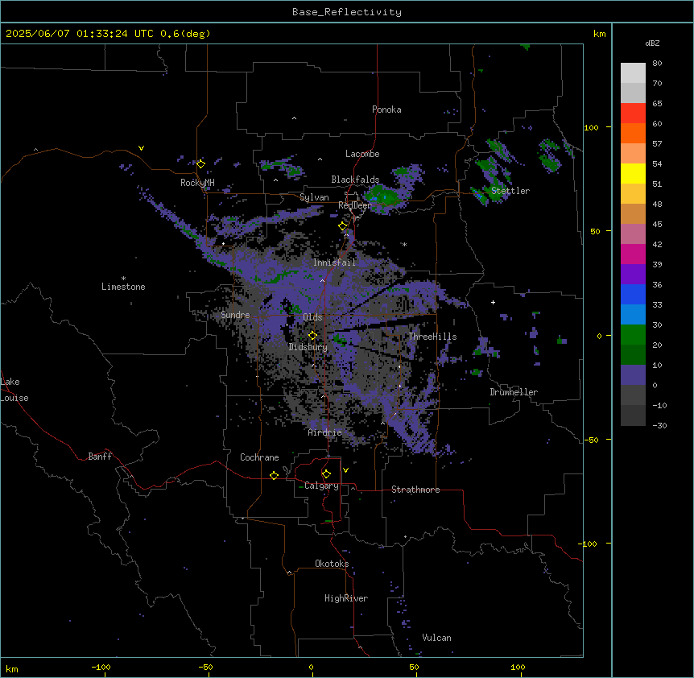This screenshot has width=694, height=678.
Task: Click the 50 tick on the bottom axis
Action: pyautogui.click(x=414, y=667)
